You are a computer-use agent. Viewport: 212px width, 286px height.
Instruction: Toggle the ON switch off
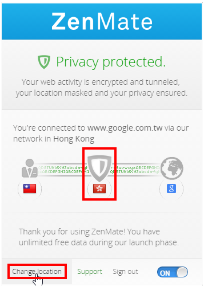click(x=173, y=272)
